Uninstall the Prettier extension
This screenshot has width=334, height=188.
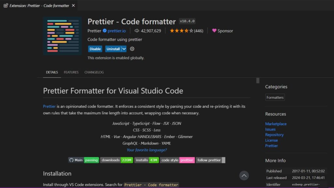[113, 49]
